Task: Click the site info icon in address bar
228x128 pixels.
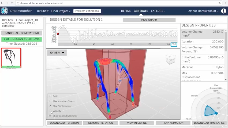Action: pyautogui.click(x=18, y=3)
